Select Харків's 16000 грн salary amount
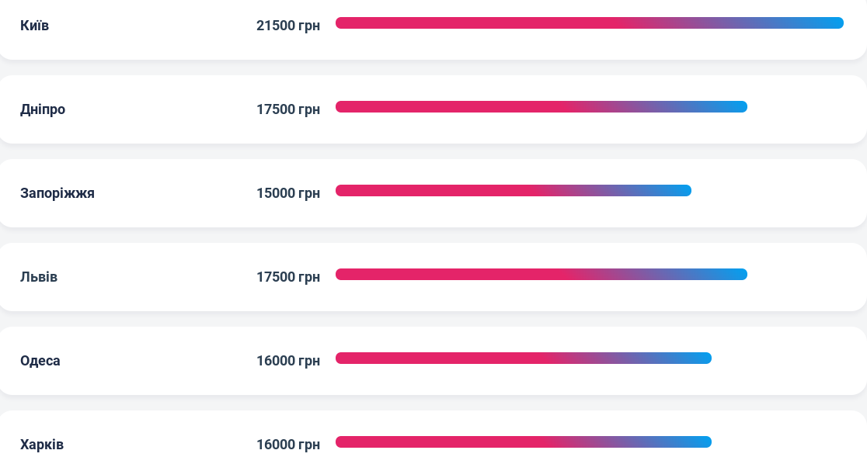Image resolution: width=867 pixels, height=464 pixels. click(288, 445)
